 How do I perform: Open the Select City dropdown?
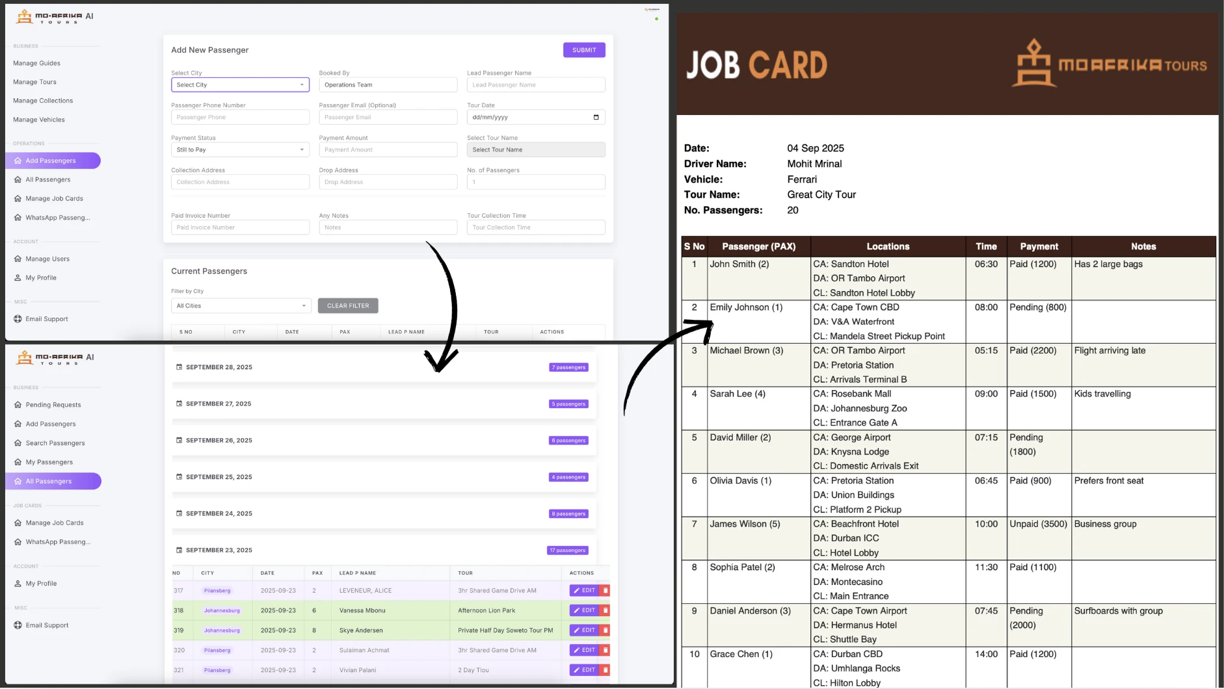click(239, 85)
